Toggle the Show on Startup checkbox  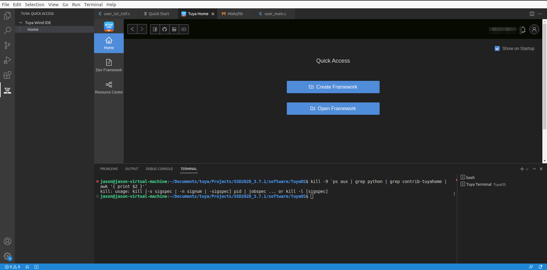[x=497, y=48]
